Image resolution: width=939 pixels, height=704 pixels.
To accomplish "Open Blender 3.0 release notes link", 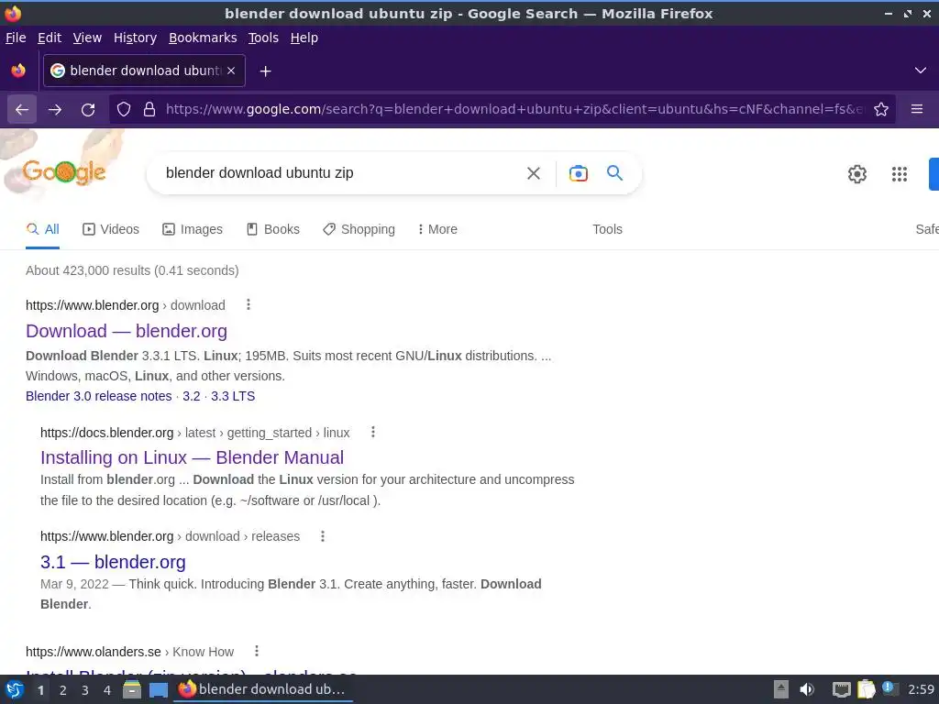I will coord(99,396).
